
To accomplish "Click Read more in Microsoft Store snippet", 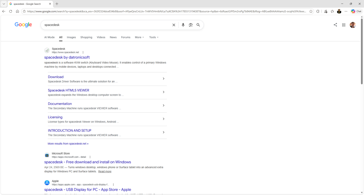I will (105, 172).
